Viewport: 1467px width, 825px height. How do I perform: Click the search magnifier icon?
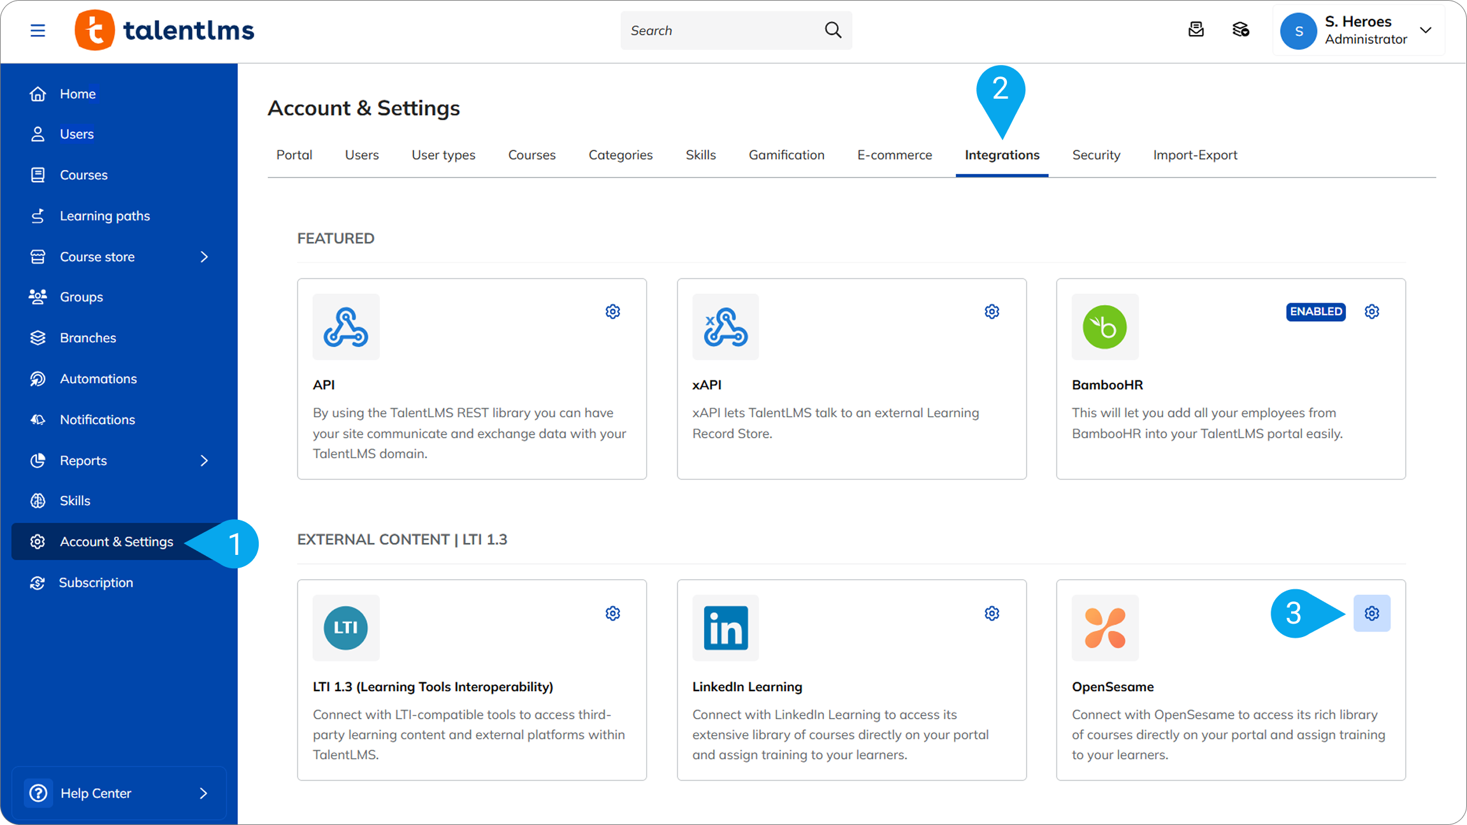point(833,30)
